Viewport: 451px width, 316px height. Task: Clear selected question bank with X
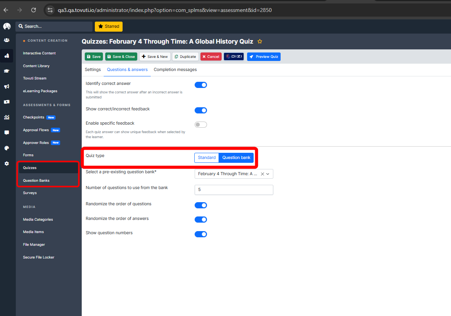coord(262,174)
